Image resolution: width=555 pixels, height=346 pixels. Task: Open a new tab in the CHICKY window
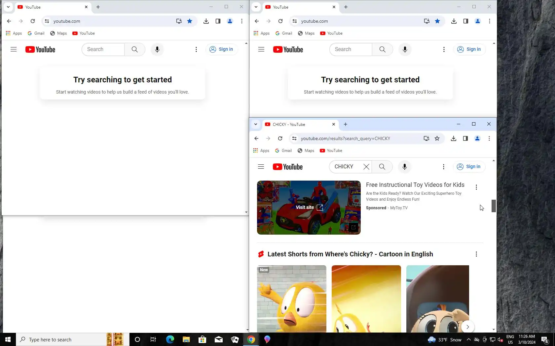coord(346,124)
